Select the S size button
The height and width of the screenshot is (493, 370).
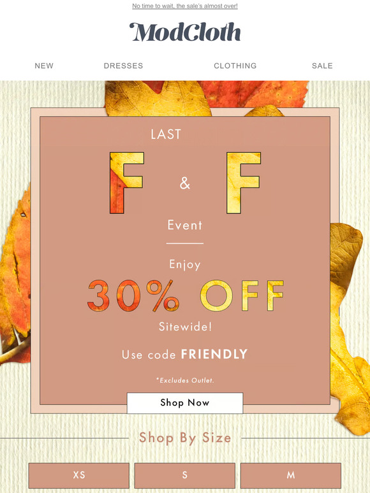pos(185,475)
